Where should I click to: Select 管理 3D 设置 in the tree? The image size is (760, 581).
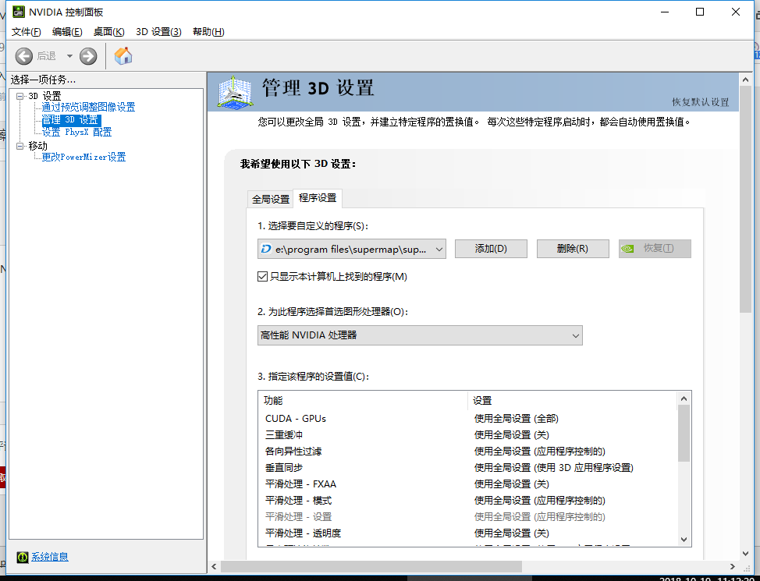[71, 119]
